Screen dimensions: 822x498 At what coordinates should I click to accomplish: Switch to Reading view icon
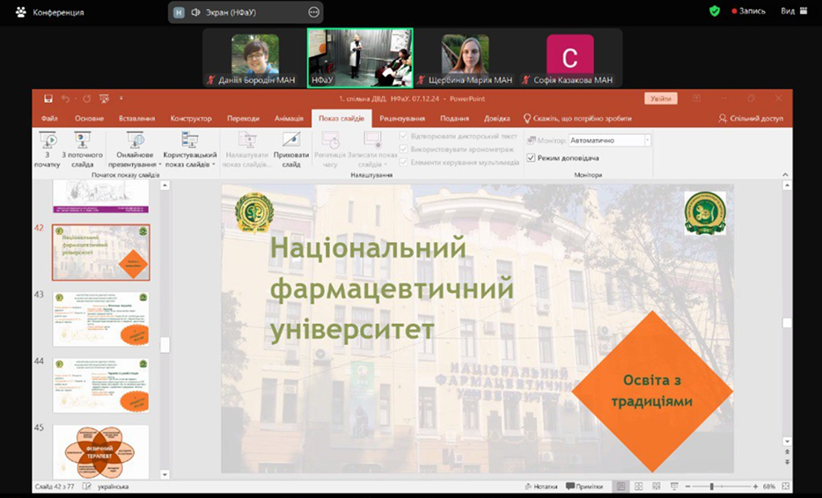click(x=656, y=487)
